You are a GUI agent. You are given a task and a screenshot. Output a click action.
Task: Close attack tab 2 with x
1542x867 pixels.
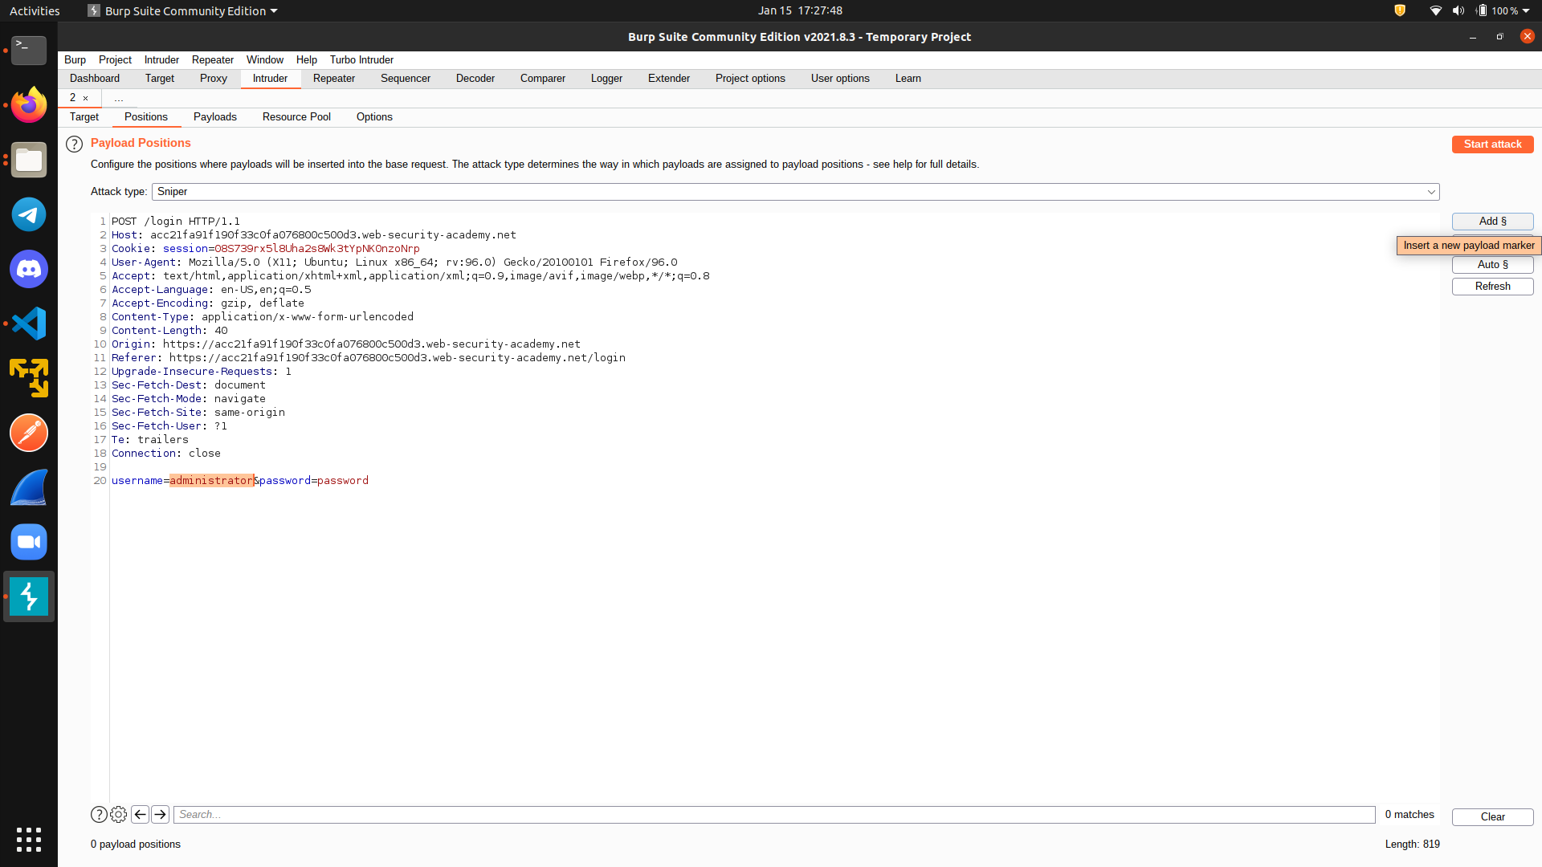click(86, 98)
